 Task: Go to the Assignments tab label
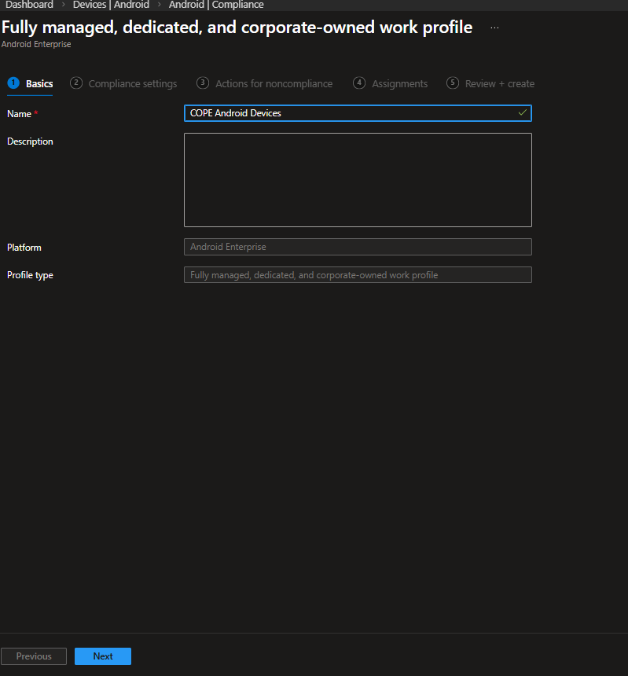(x=399, y=84)
